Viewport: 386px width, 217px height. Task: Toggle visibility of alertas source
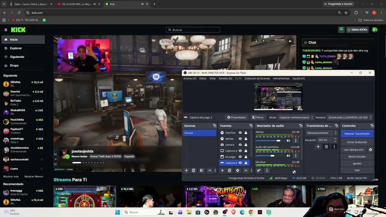pos(240,139)
